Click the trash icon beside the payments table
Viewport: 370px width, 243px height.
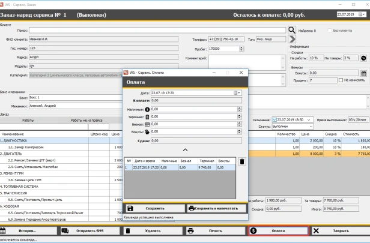point(241,161)
